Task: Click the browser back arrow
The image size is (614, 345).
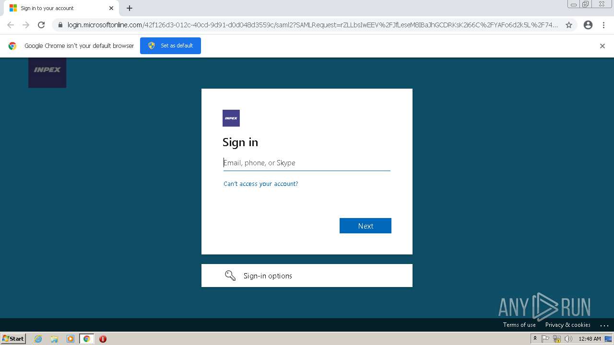Action: tap(11, 25)
